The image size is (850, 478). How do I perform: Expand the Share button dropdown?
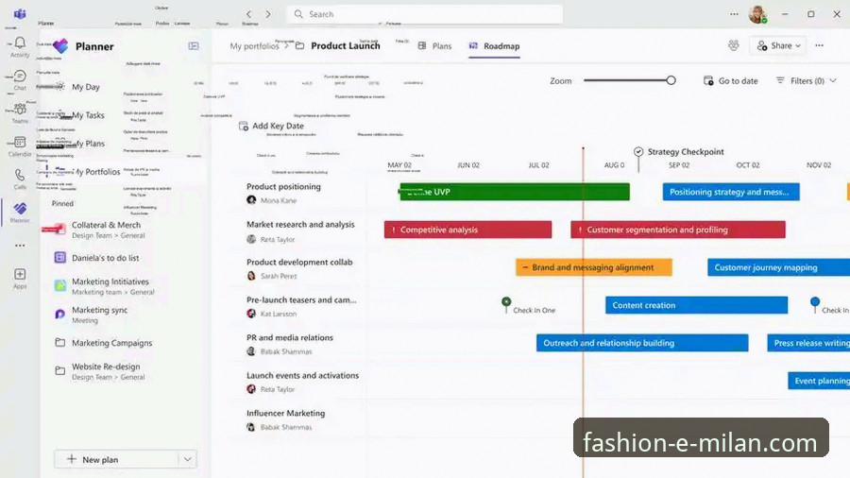(798, 45)
